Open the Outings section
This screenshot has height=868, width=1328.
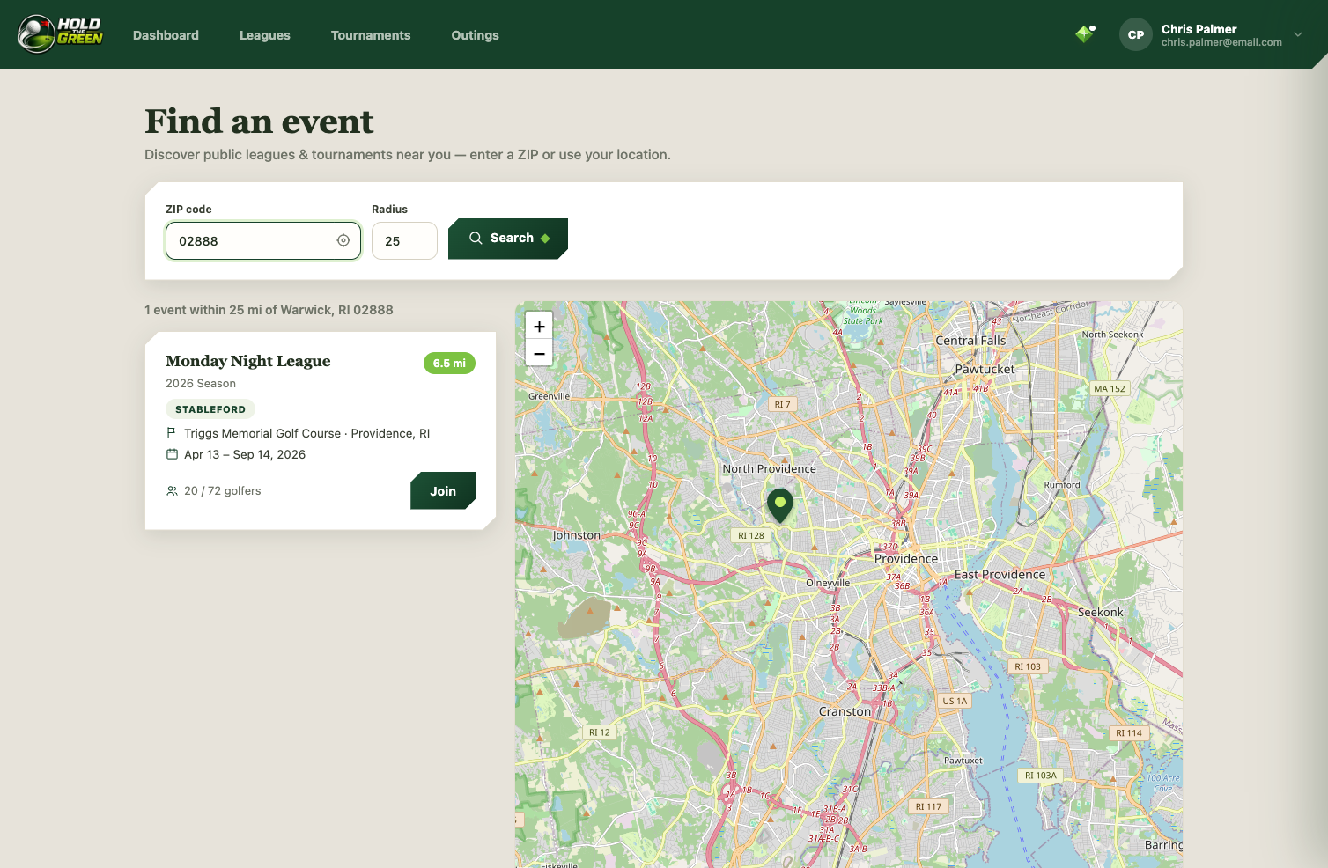tap(475, 35)
